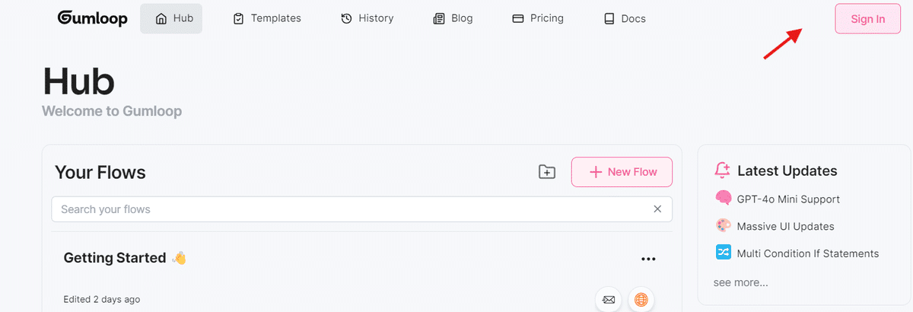Open the three-dot menu for Getting Started

pyautogui.click(x=648, y=259)
